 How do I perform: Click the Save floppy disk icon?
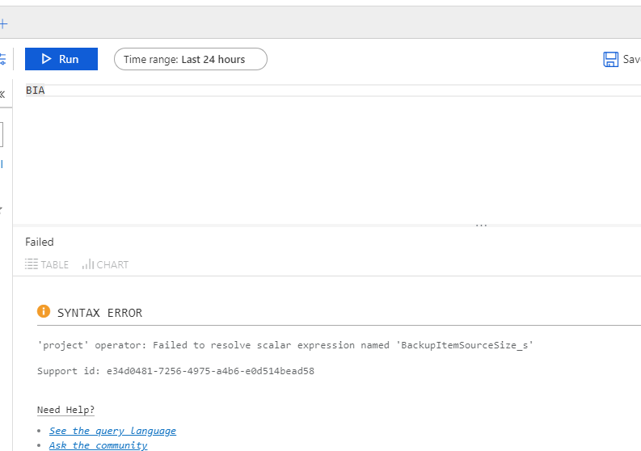(611, 59)
